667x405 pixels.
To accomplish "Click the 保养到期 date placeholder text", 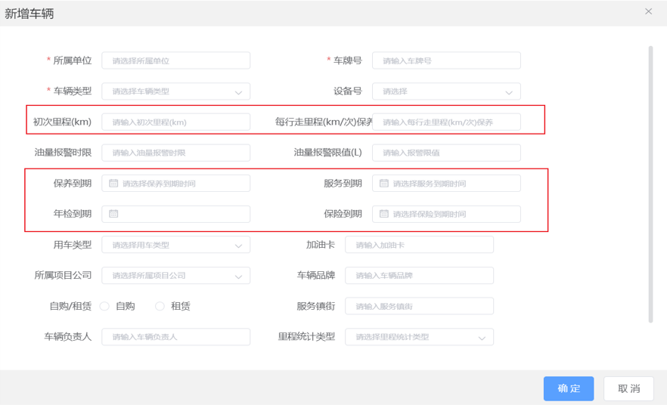I will (x=159, y=184).
